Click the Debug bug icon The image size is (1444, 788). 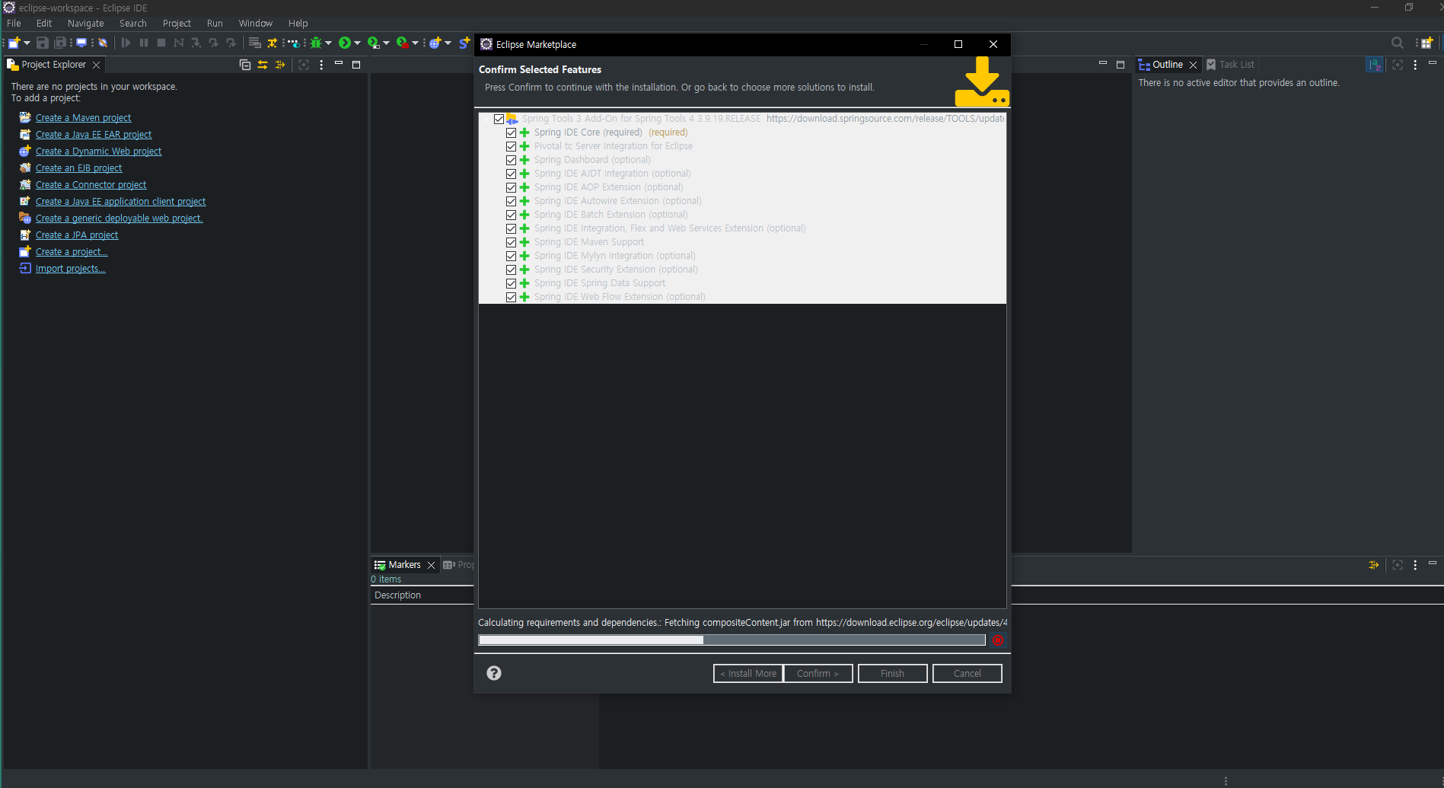(316, 43)
